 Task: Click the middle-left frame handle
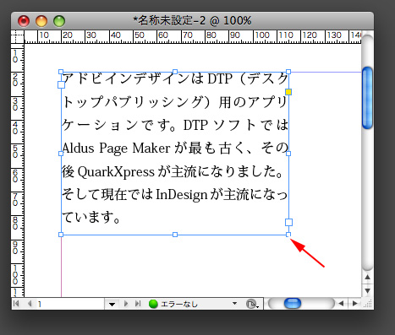[x=61, y=154]
